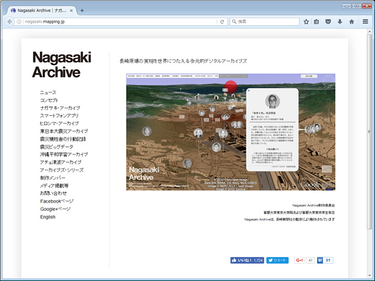Open the スマートフォンアプリ menu link
The width and height of the screenshot is (375, 281).
pyautogui.click(x=59, y=116)
